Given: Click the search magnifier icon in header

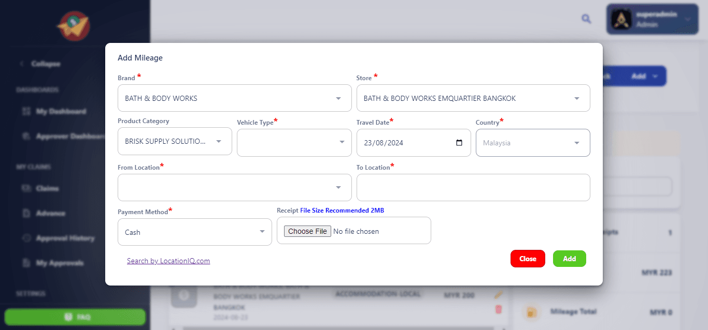Looking at the screenshot, I should [586, 19].
